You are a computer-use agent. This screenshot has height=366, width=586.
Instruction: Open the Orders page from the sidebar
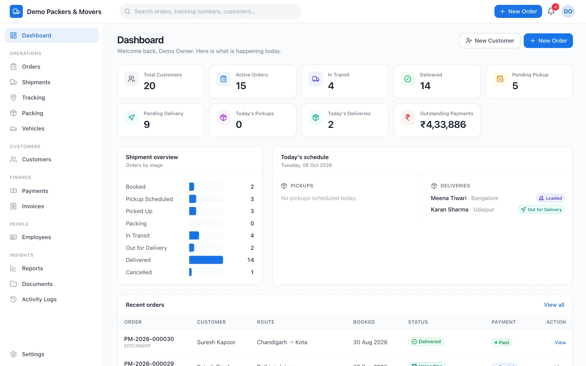click(x=52, y=67)
